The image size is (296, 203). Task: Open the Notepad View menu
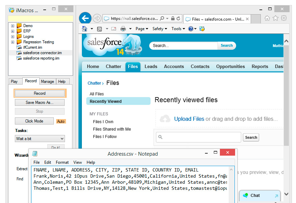77,162
